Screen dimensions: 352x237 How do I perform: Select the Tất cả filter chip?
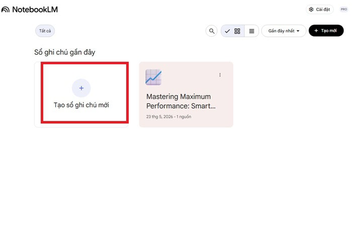coord(45,31)
